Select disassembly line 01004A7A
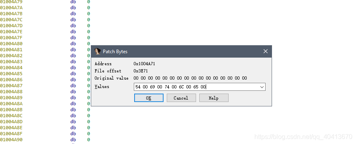The width and height of the screenshot is (356, 144). point(45,8)
